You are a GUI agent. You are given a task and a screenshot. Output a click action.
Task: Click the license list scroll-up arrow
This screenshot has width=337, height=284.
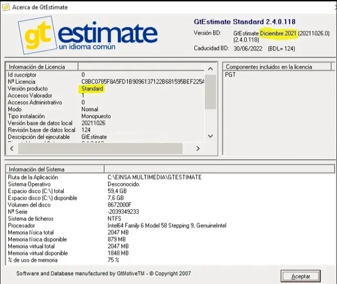point(211,69)
